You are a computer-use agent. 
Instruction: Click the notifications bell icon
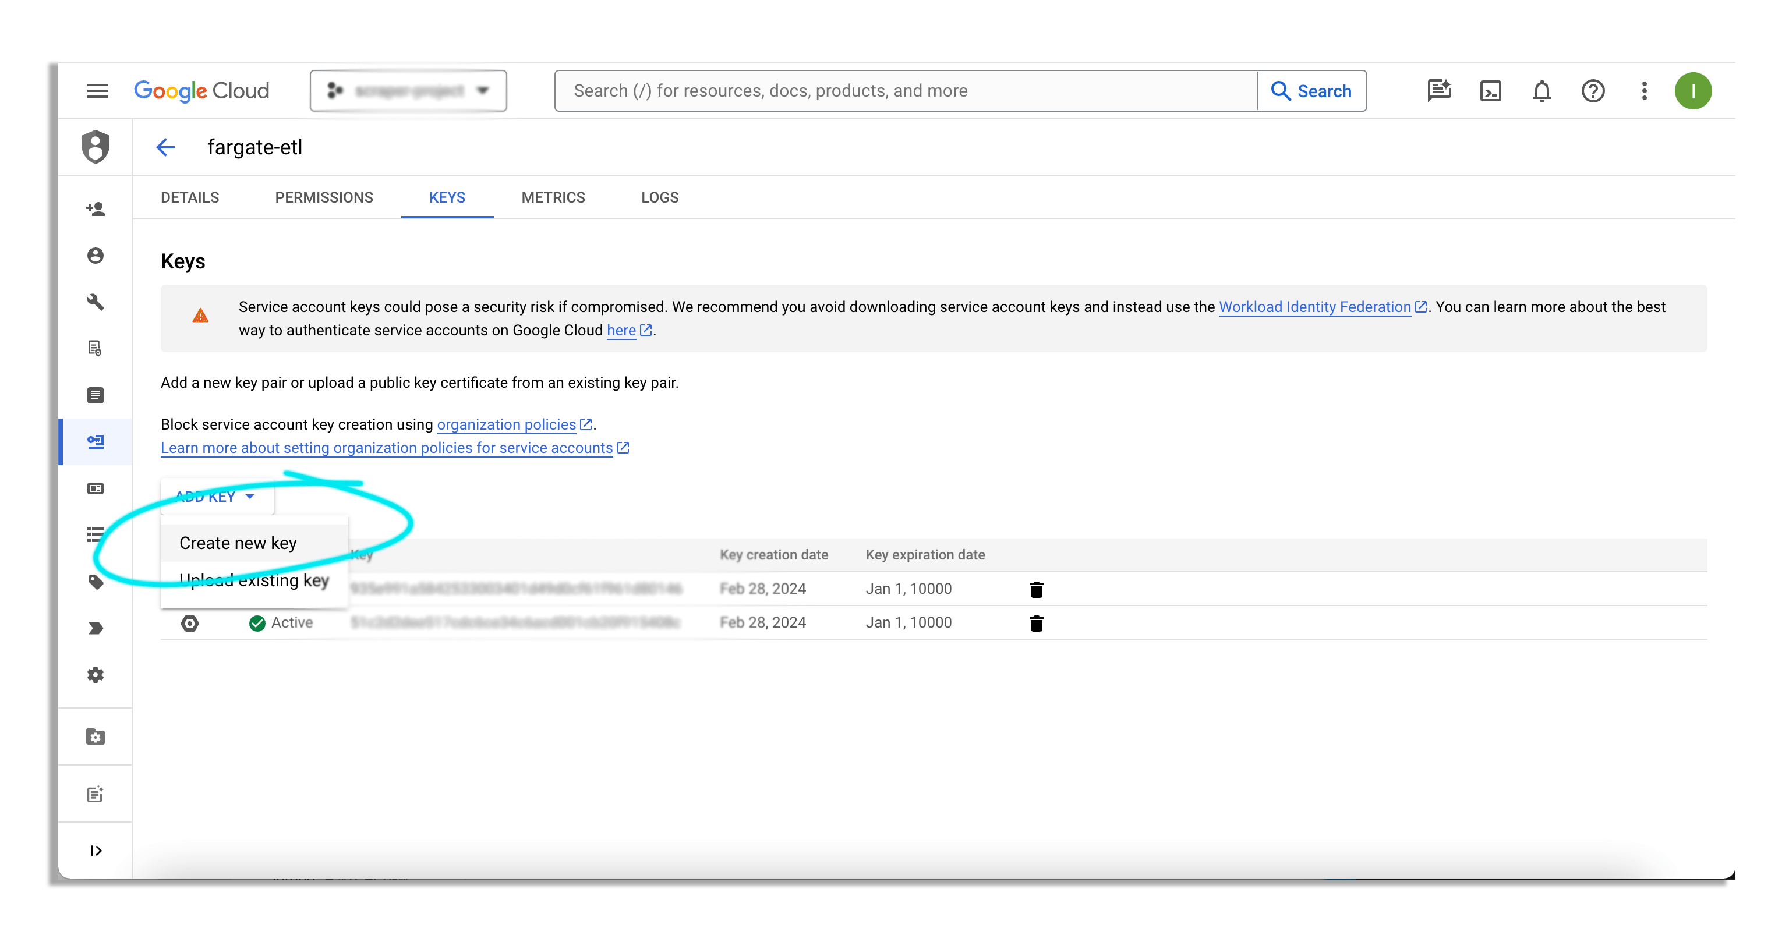coord(1541,91)
